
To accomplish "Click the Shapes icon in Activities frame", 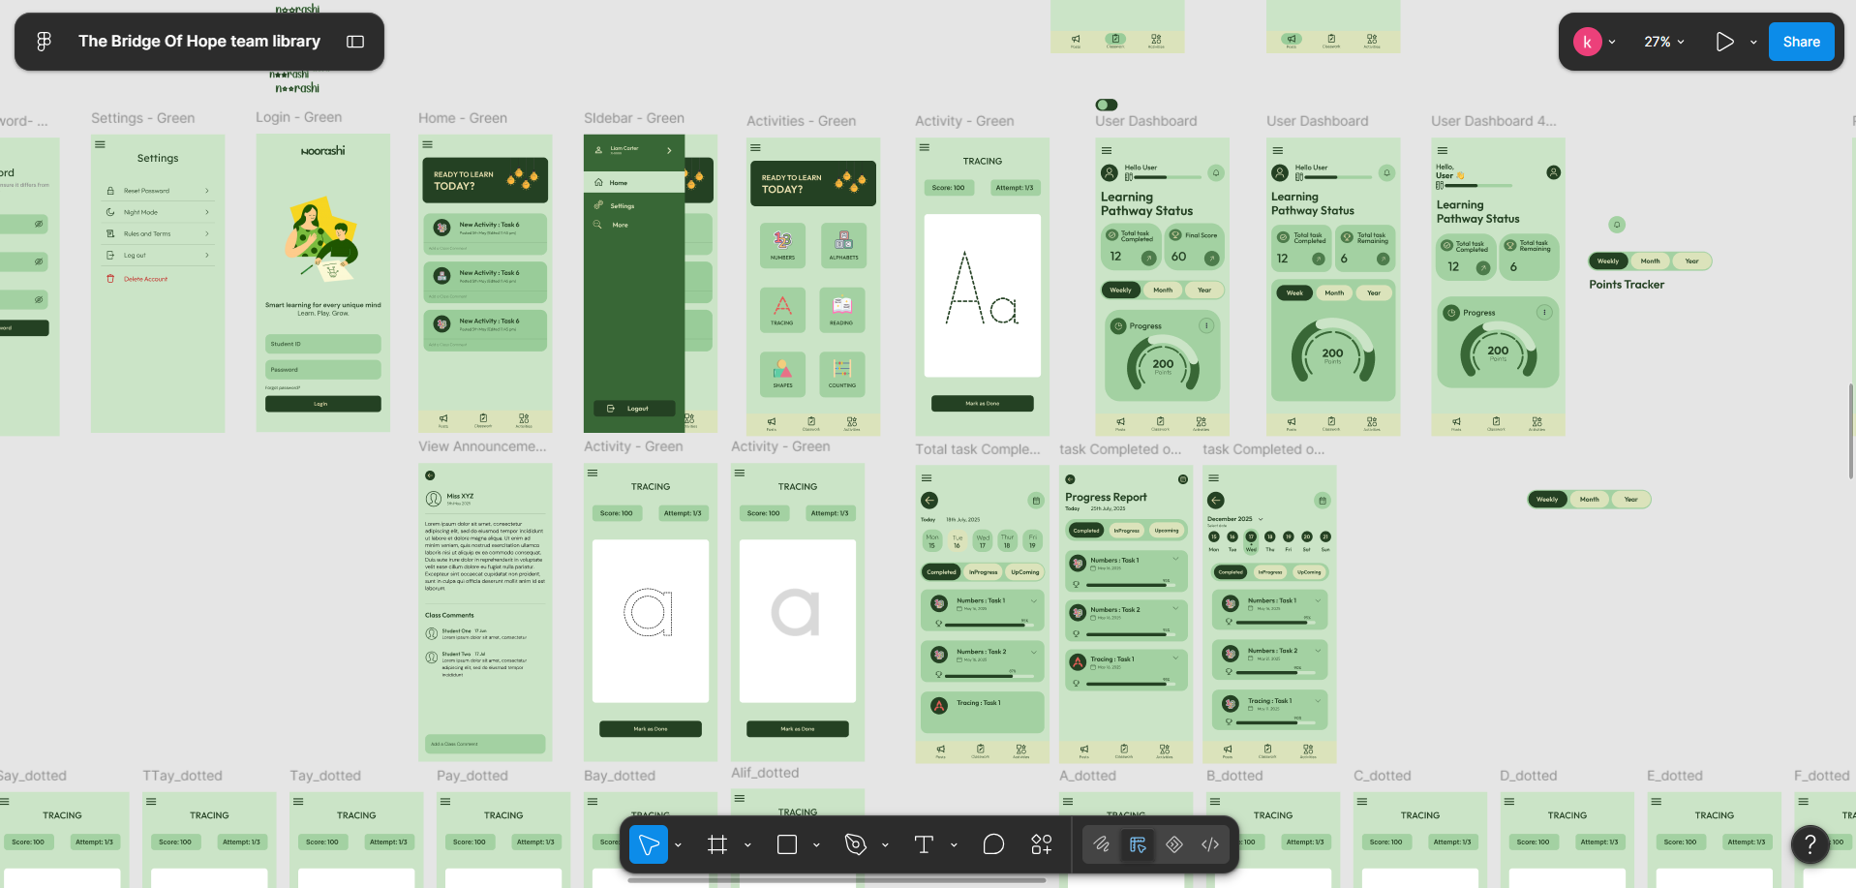I will click(x=782, y=369).
